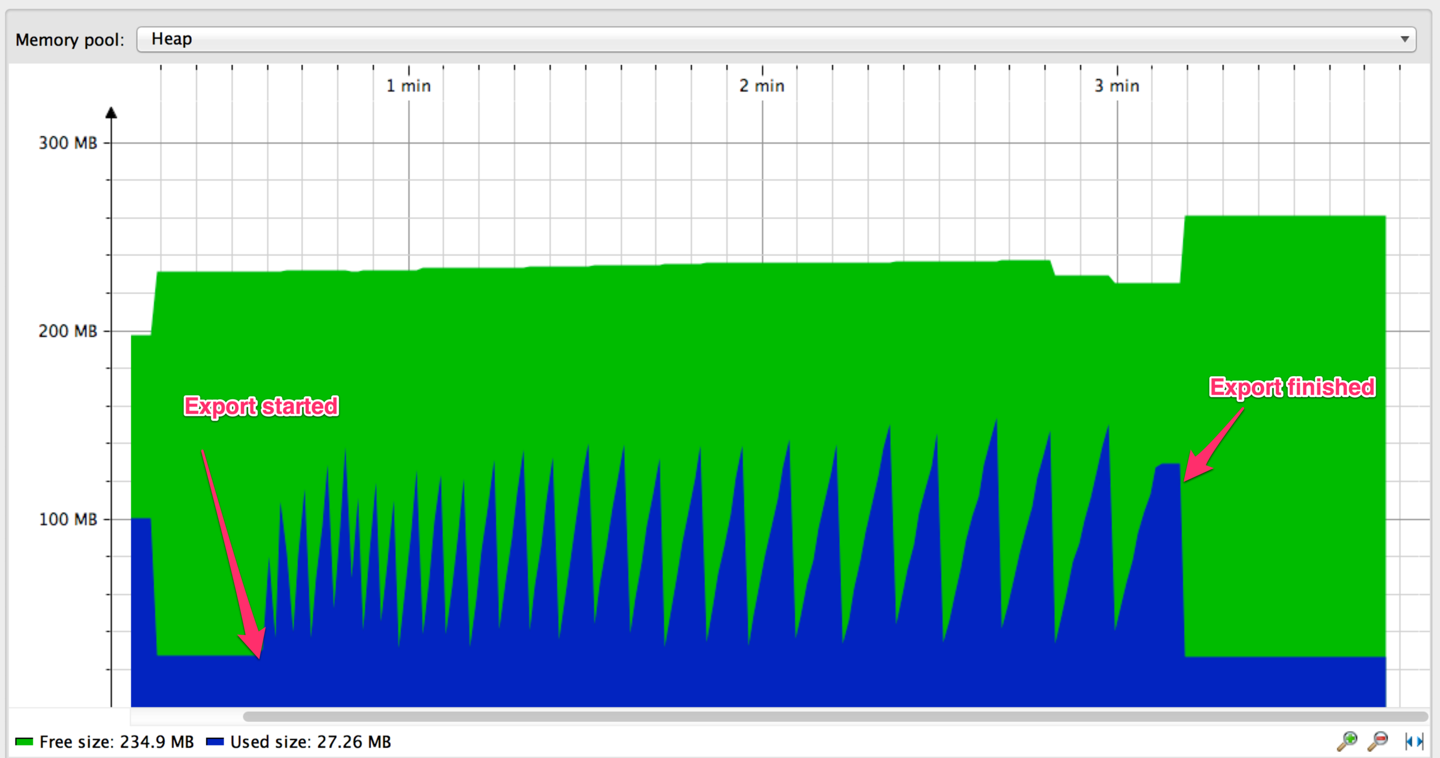The width and height of the screenshot is (1440, 758).
Task: Click the blue Used size legend swatch
Action: click(215, 742)
